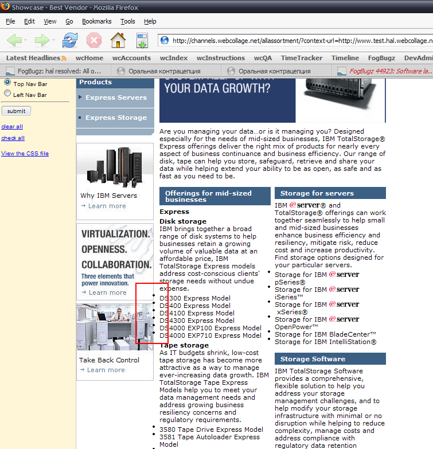Click the IBM servers product image
The width and height of the screenshot is (433, 449).
[115, 167]
